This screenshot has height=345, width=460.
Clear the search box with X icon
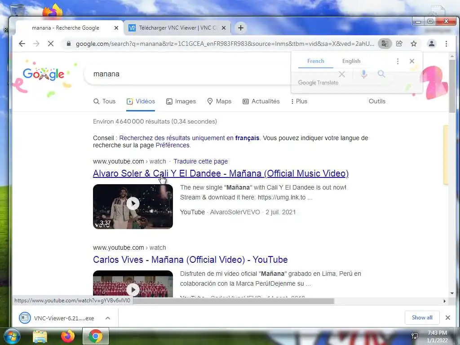[x=342, y=74]
